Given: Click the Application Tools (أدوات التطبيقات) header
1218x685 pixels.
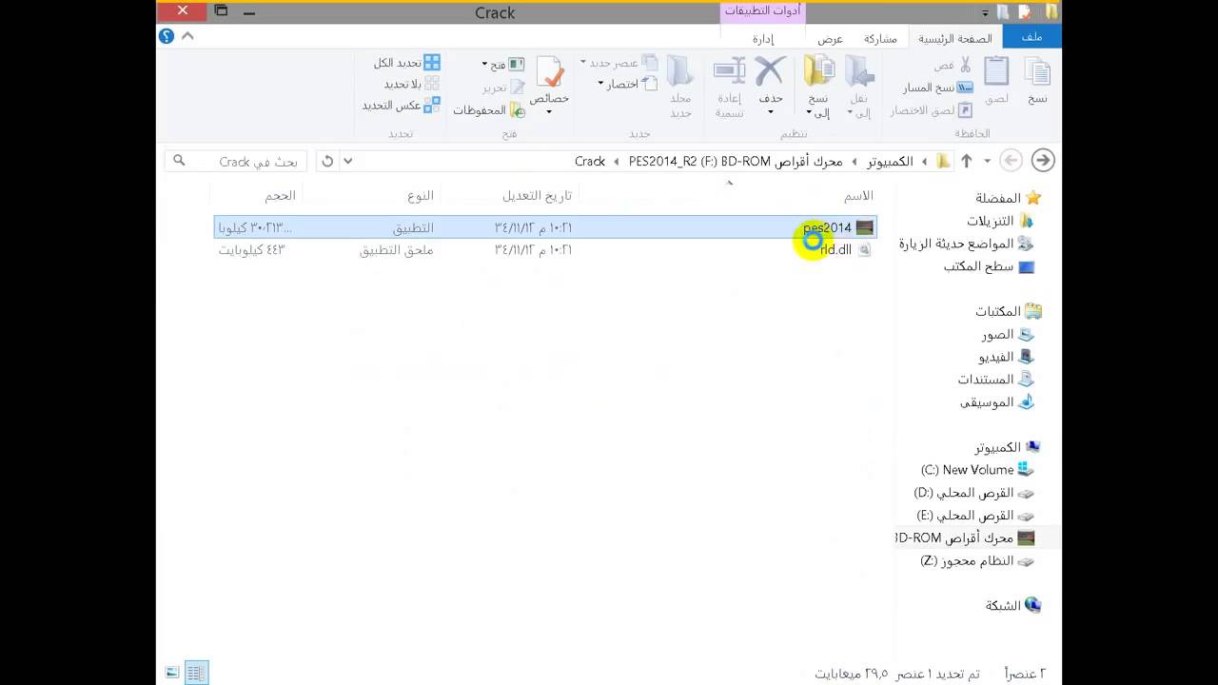Looking at the screenshot, I should (x=762, y=11).
